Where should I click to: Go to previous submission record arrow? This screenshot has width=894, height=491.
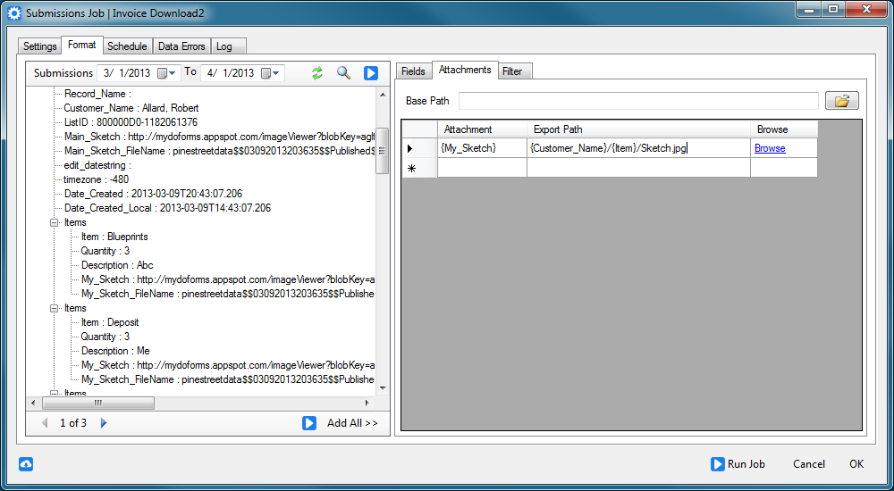pyautogui.click(x=45, y=423)
